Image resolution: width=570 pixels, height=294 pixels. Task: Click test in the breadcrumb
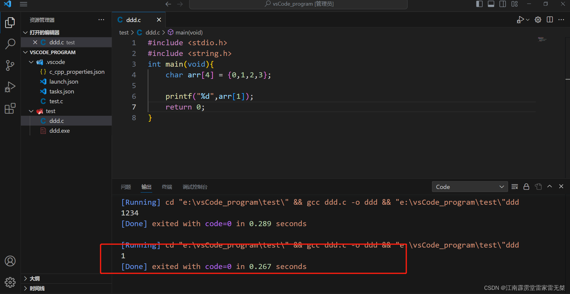(x=124, y=32)
